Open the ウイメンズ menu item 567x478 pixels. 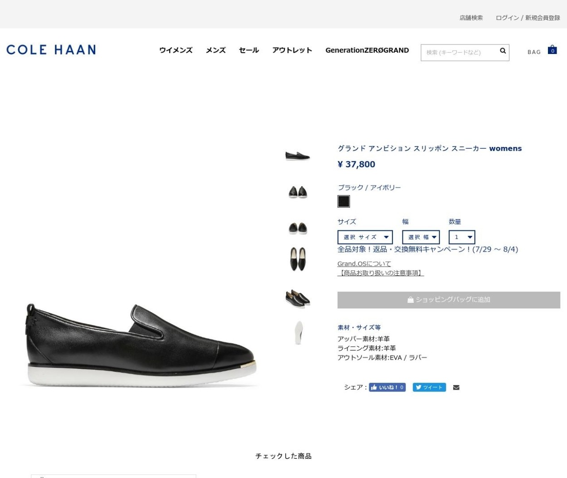pyautogui.click(x=175, y=50)
